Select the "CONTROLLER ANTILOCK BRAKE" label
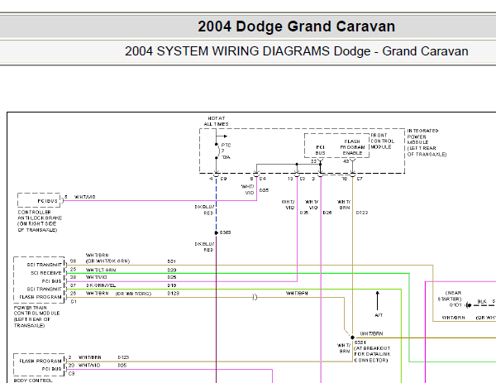The image size is (496, 383). point(40,221)
